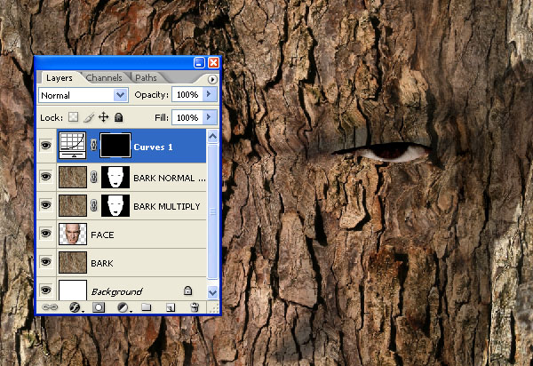The width and height of the screenshot is (533, 366).
Task: Click the create new layer icon
Action: pos(171,306)
